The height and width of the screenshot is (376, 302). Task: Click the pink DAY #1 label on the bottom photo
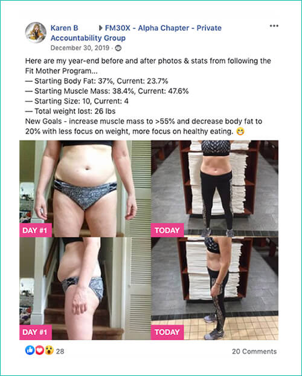[36, 332]
